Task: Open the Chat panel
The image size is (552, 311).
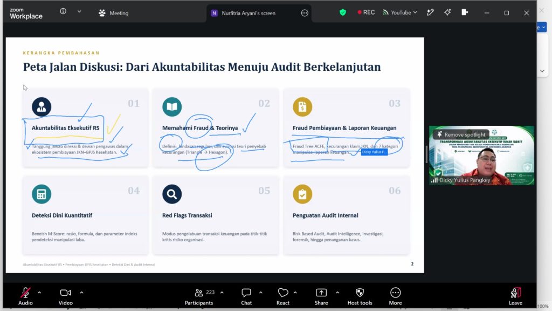Action: coord(246,296)
